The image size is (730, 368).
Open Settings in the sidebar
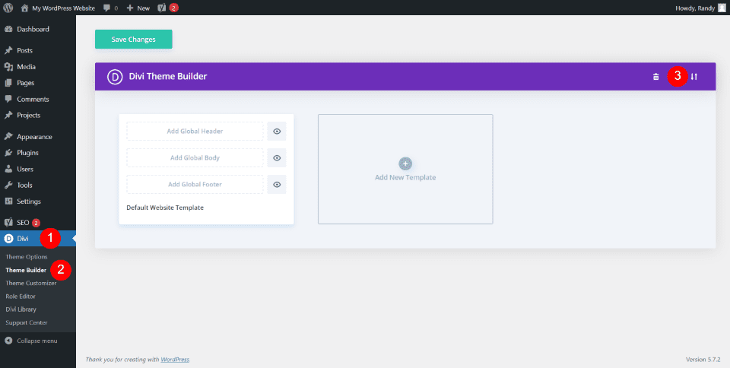point(29,201)
